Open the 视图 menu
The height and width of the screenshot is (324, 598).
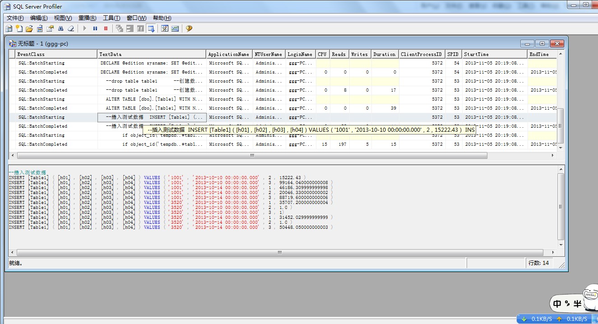coord(62,18)
